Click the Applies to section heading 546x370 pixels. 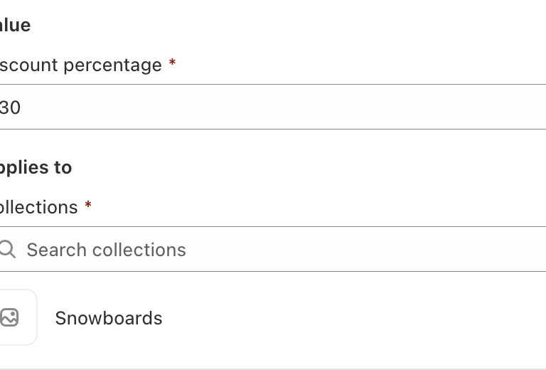[36, 167]
